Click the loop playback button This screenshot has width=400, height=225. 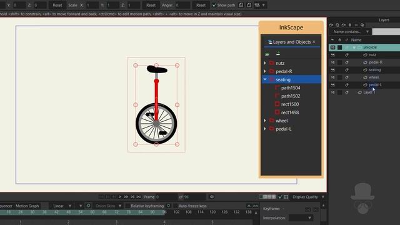pyautogui.click(x=139, y=197)
